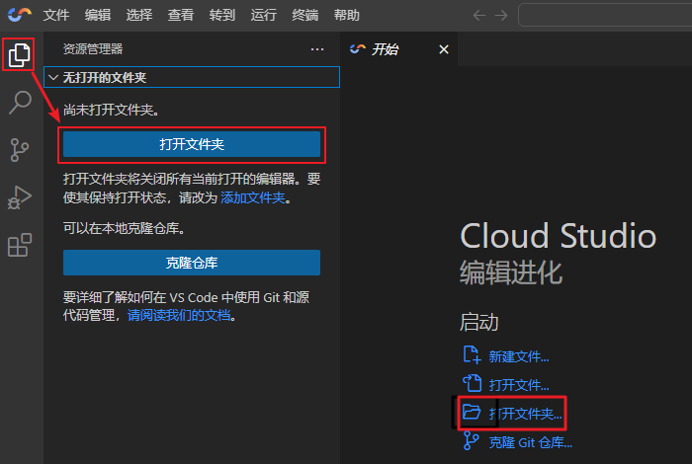Open the 查看 menu
Screen dimensions: 692x464
pyautogui.click(x=181, y=15)
